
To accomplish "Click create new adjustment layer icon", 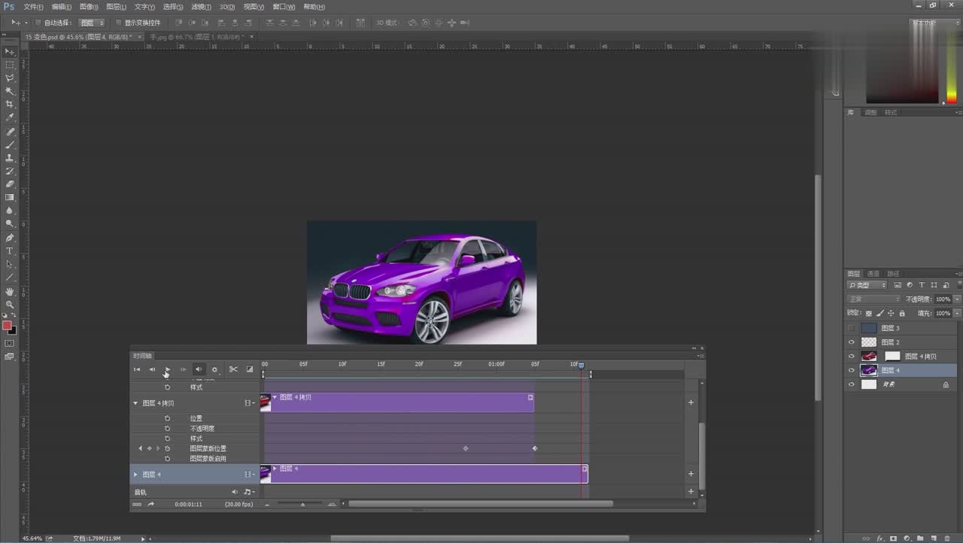I will [907, 538].
